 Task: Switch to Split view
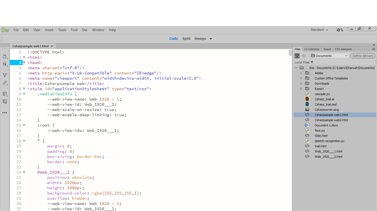pyautogui.click(x=186, y=39)
